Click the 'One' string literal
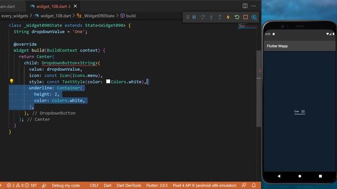The width and height of the screenshot is (337, 189). point(78,31)
